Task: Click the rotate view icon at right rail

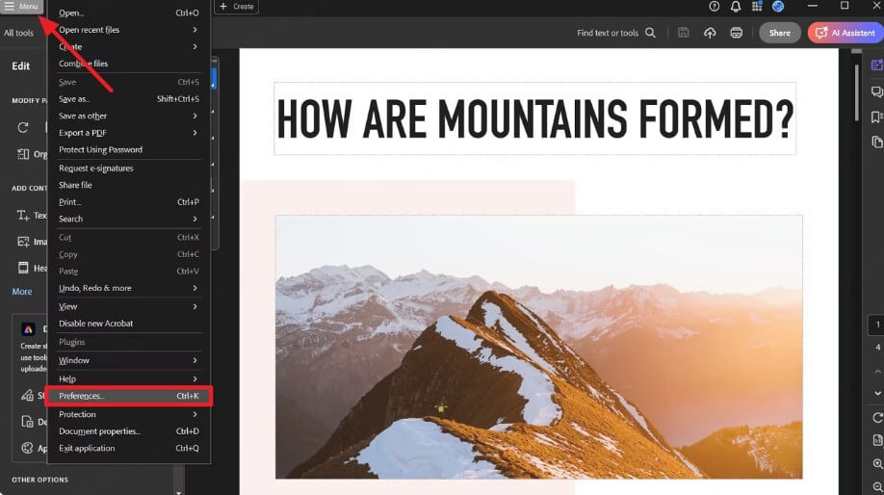Action: click(x=877, y=418)
